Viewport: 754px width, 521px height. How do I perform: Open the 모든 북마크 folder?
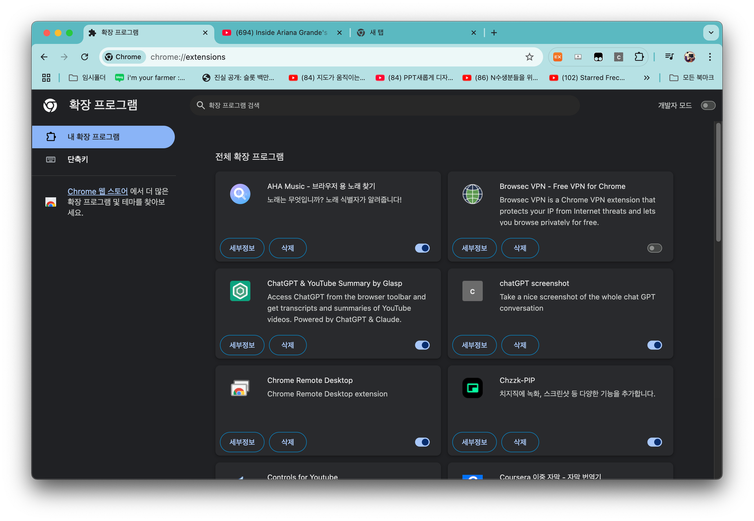(691, 78)
